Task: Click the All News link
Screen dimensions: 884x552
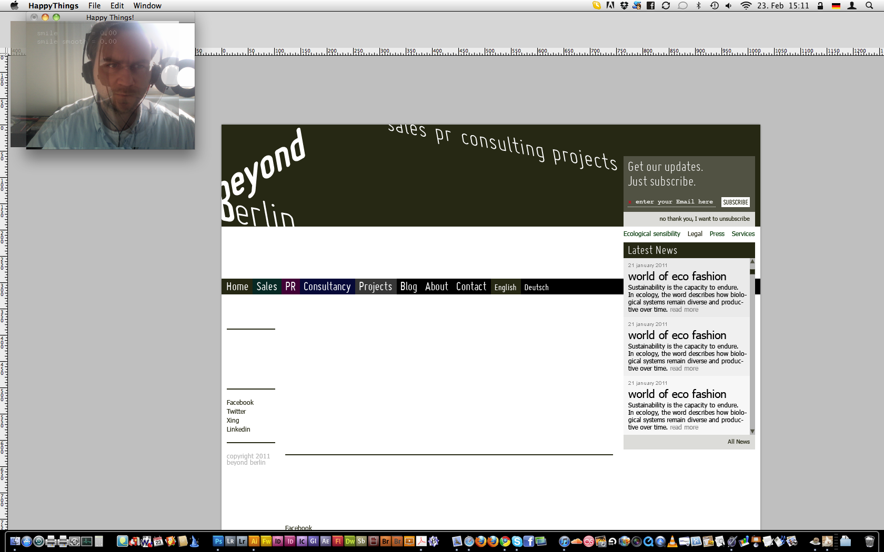Action: (x=738, y=442)
